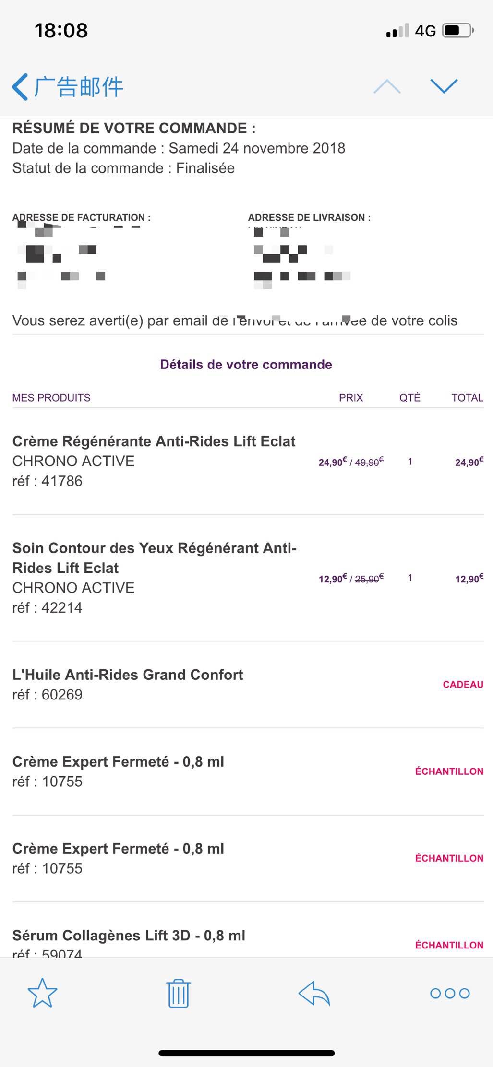This screenshot has height=1067, width=493.
Task: Select Crème Régénérante Anti-Rides Lift Eclat product
Action: [154, 441]
